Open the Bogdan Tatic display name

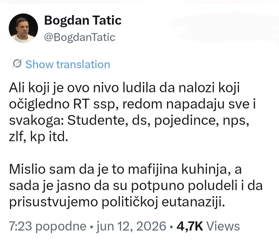pos(83,20)
